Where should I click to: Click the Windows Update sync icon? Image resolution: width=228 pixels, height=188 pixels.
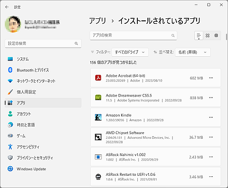pos(10,169)
